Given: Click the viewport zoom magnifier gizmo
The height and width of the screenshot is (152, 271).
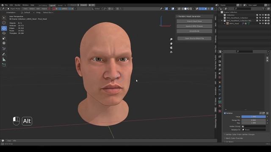Looking at the screenshot, I should click(171, 39).
